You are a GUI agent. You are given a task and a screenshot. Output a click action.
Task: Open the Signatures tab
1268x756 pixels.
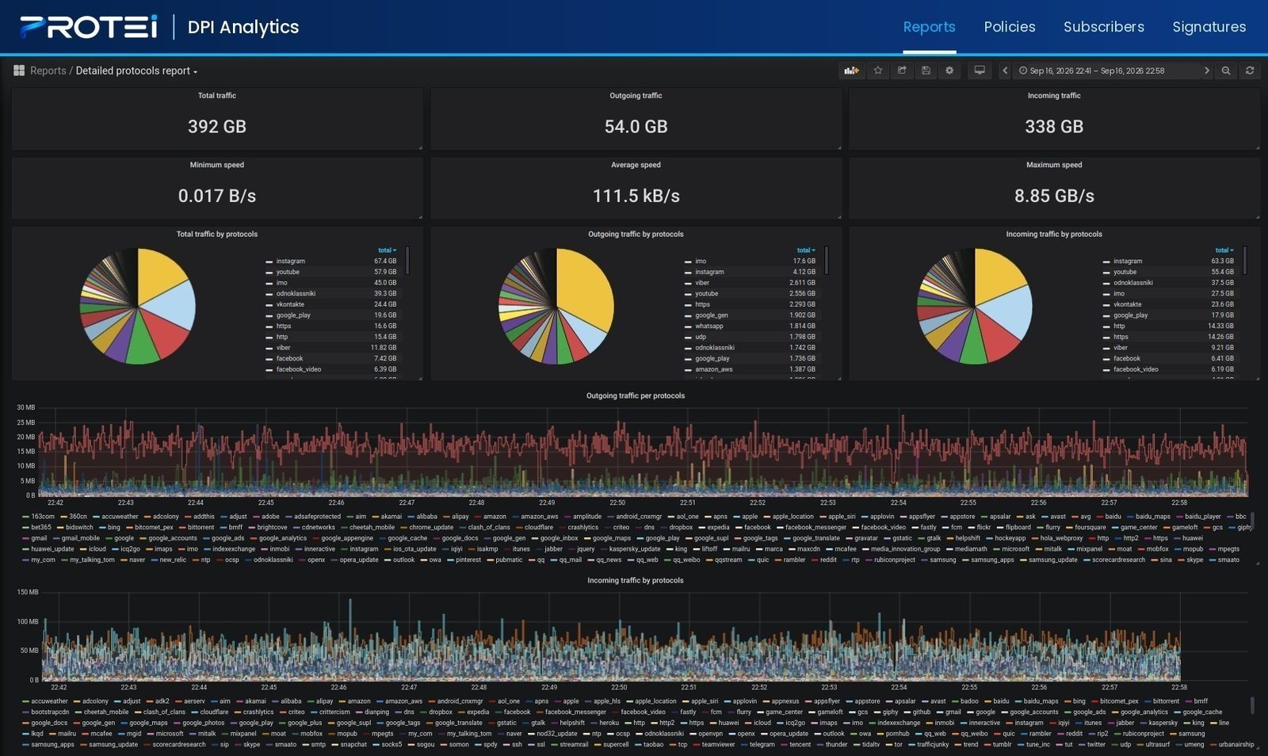click(x=1209, y=27)
